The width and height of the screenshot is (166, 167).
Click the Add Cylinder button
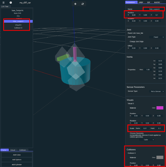coord(17,164)
